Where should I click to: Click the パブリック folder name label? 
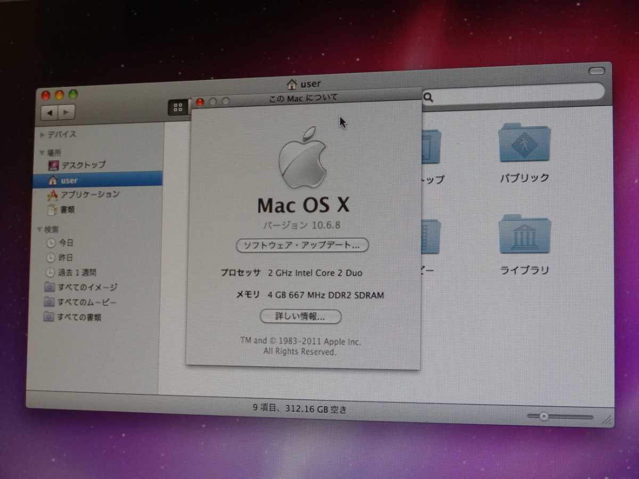click(x=525, y=178)
